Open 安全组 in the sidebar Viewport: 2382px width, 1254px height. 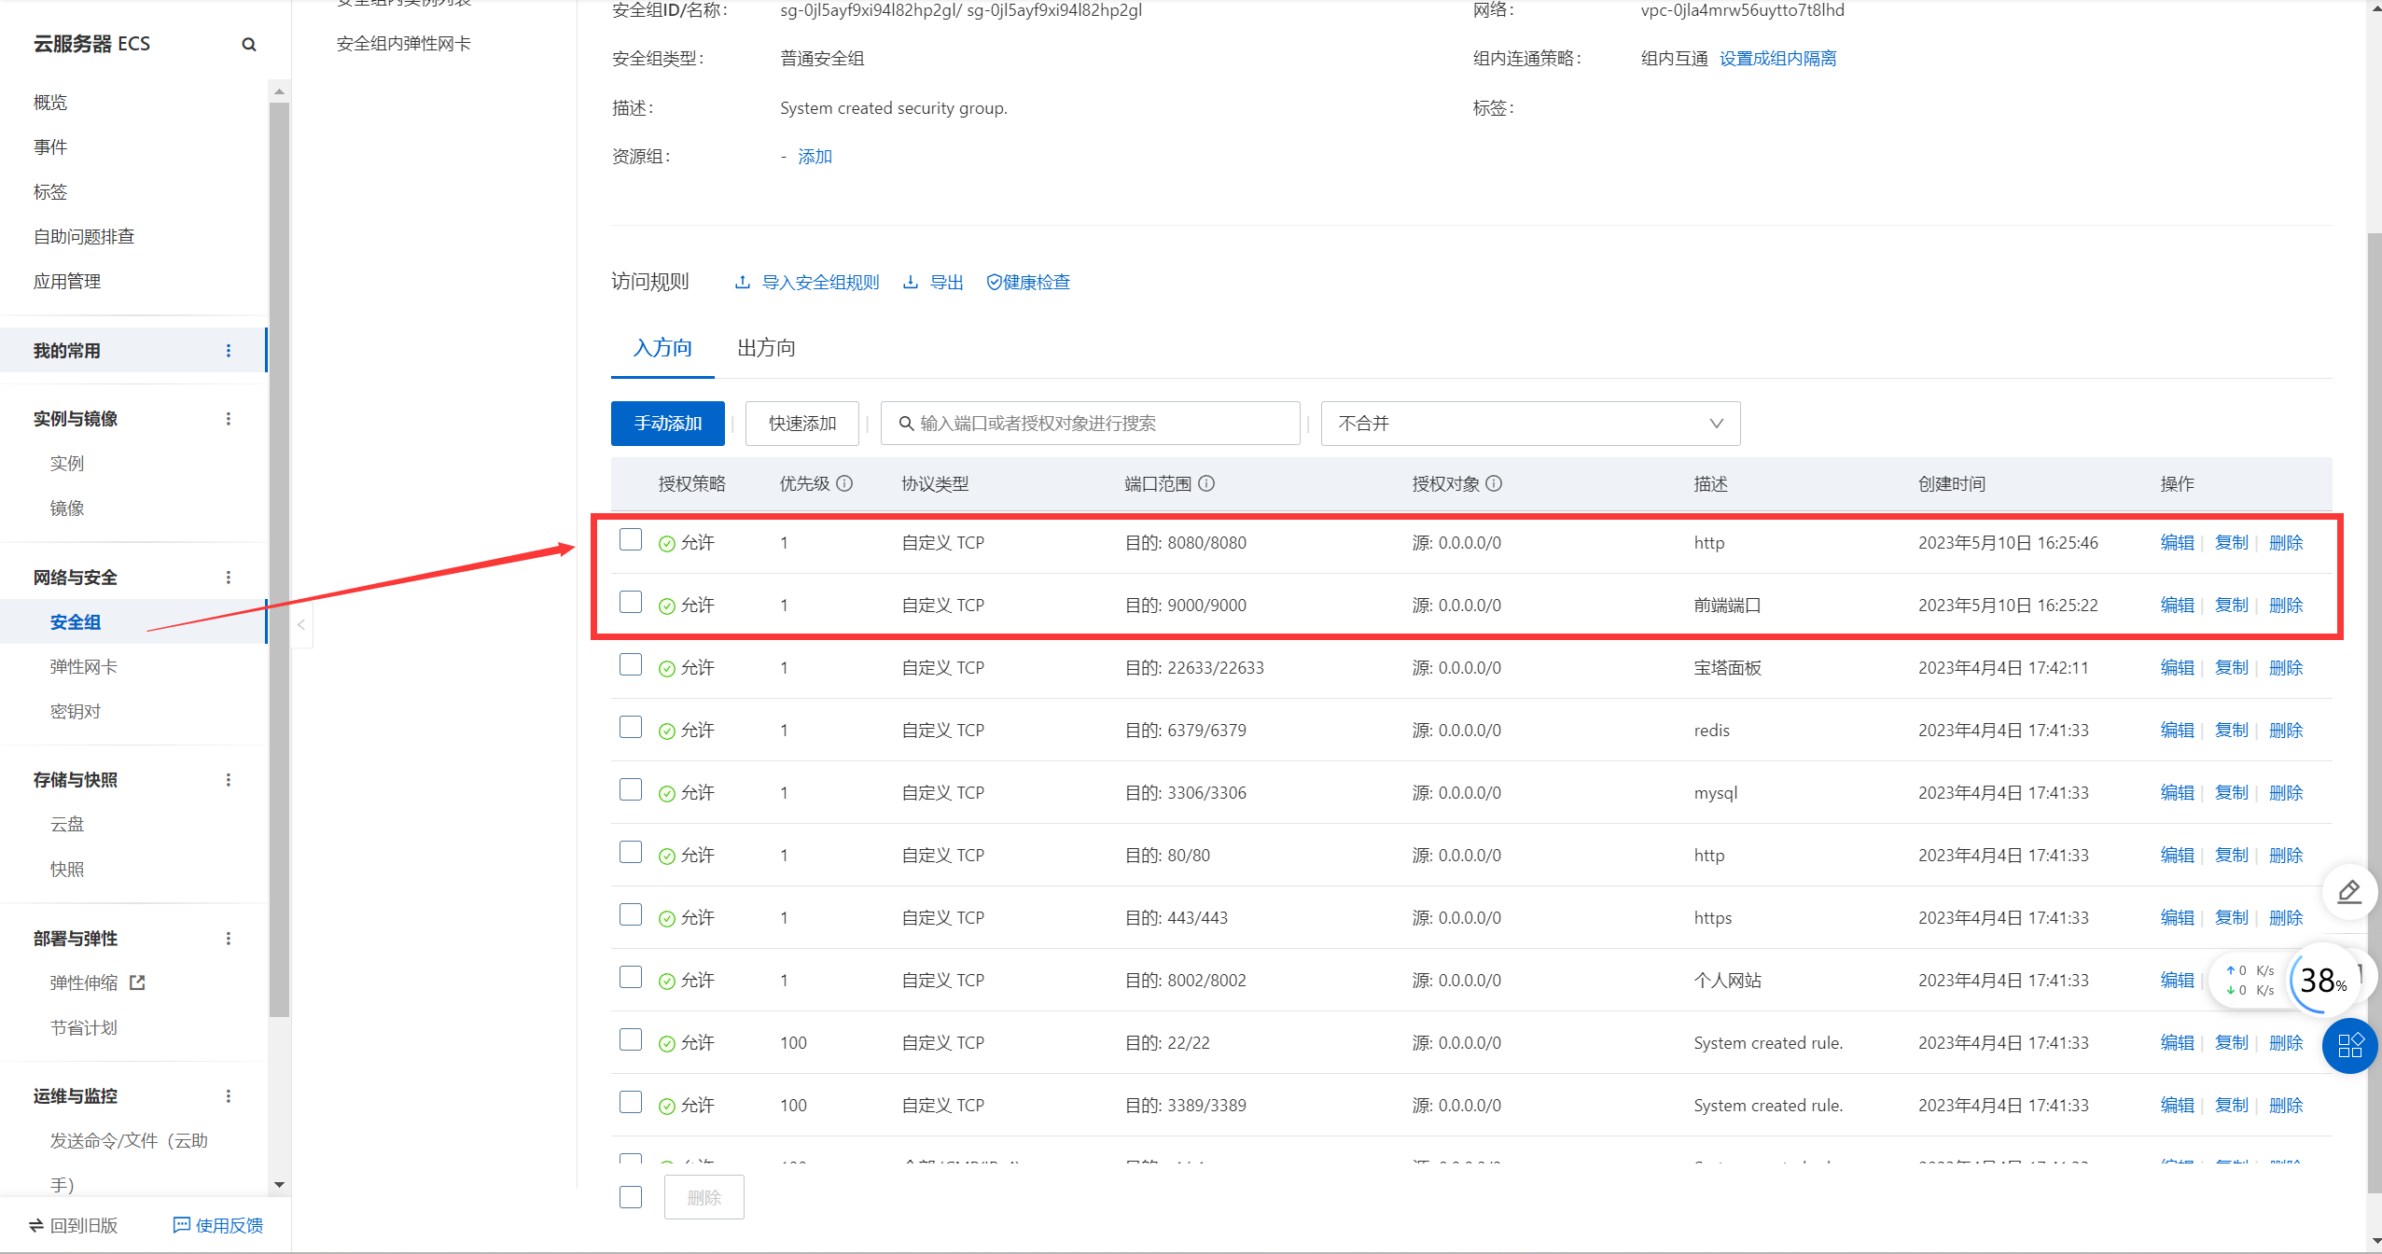tap(76, 622)
